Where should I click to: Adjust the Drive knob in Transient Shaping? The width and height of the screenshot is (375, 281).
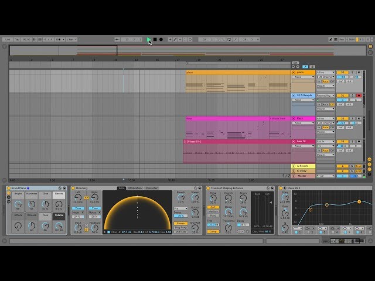[213, 198]
